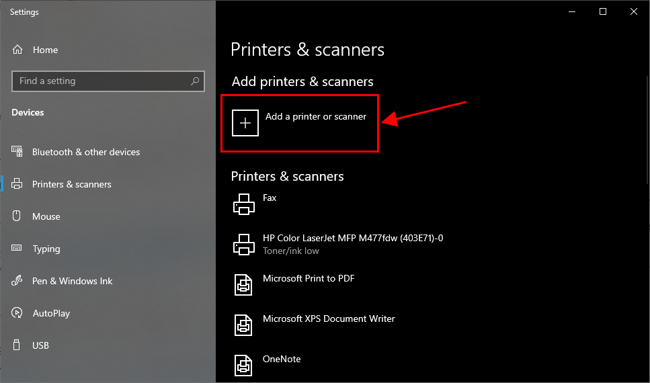Click the search magnifier icon
Viewport: 650px width, 383px height.
point(195,81)
